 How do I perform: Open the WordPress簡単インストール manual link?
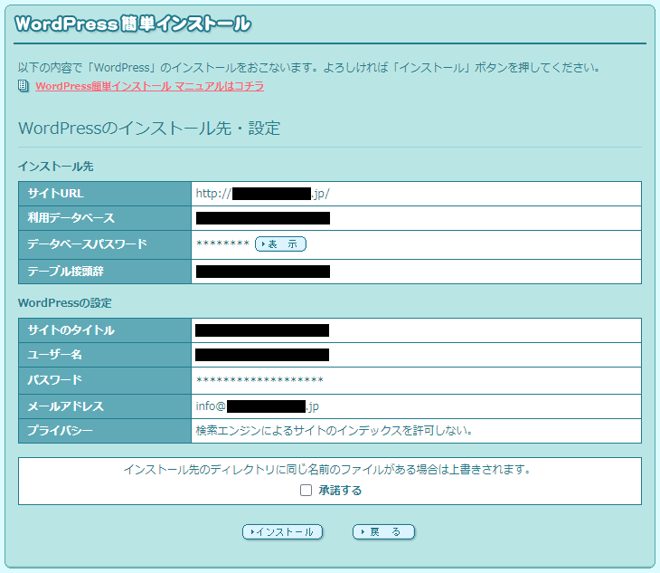(x=150, y=86)
